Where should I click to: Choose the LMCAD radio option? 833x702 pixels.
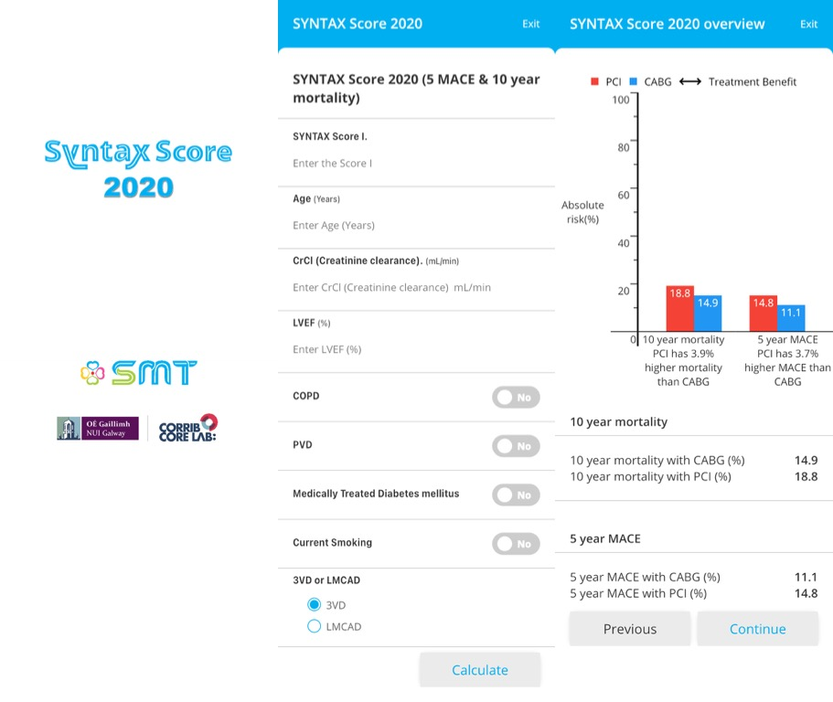coord(315,627)
